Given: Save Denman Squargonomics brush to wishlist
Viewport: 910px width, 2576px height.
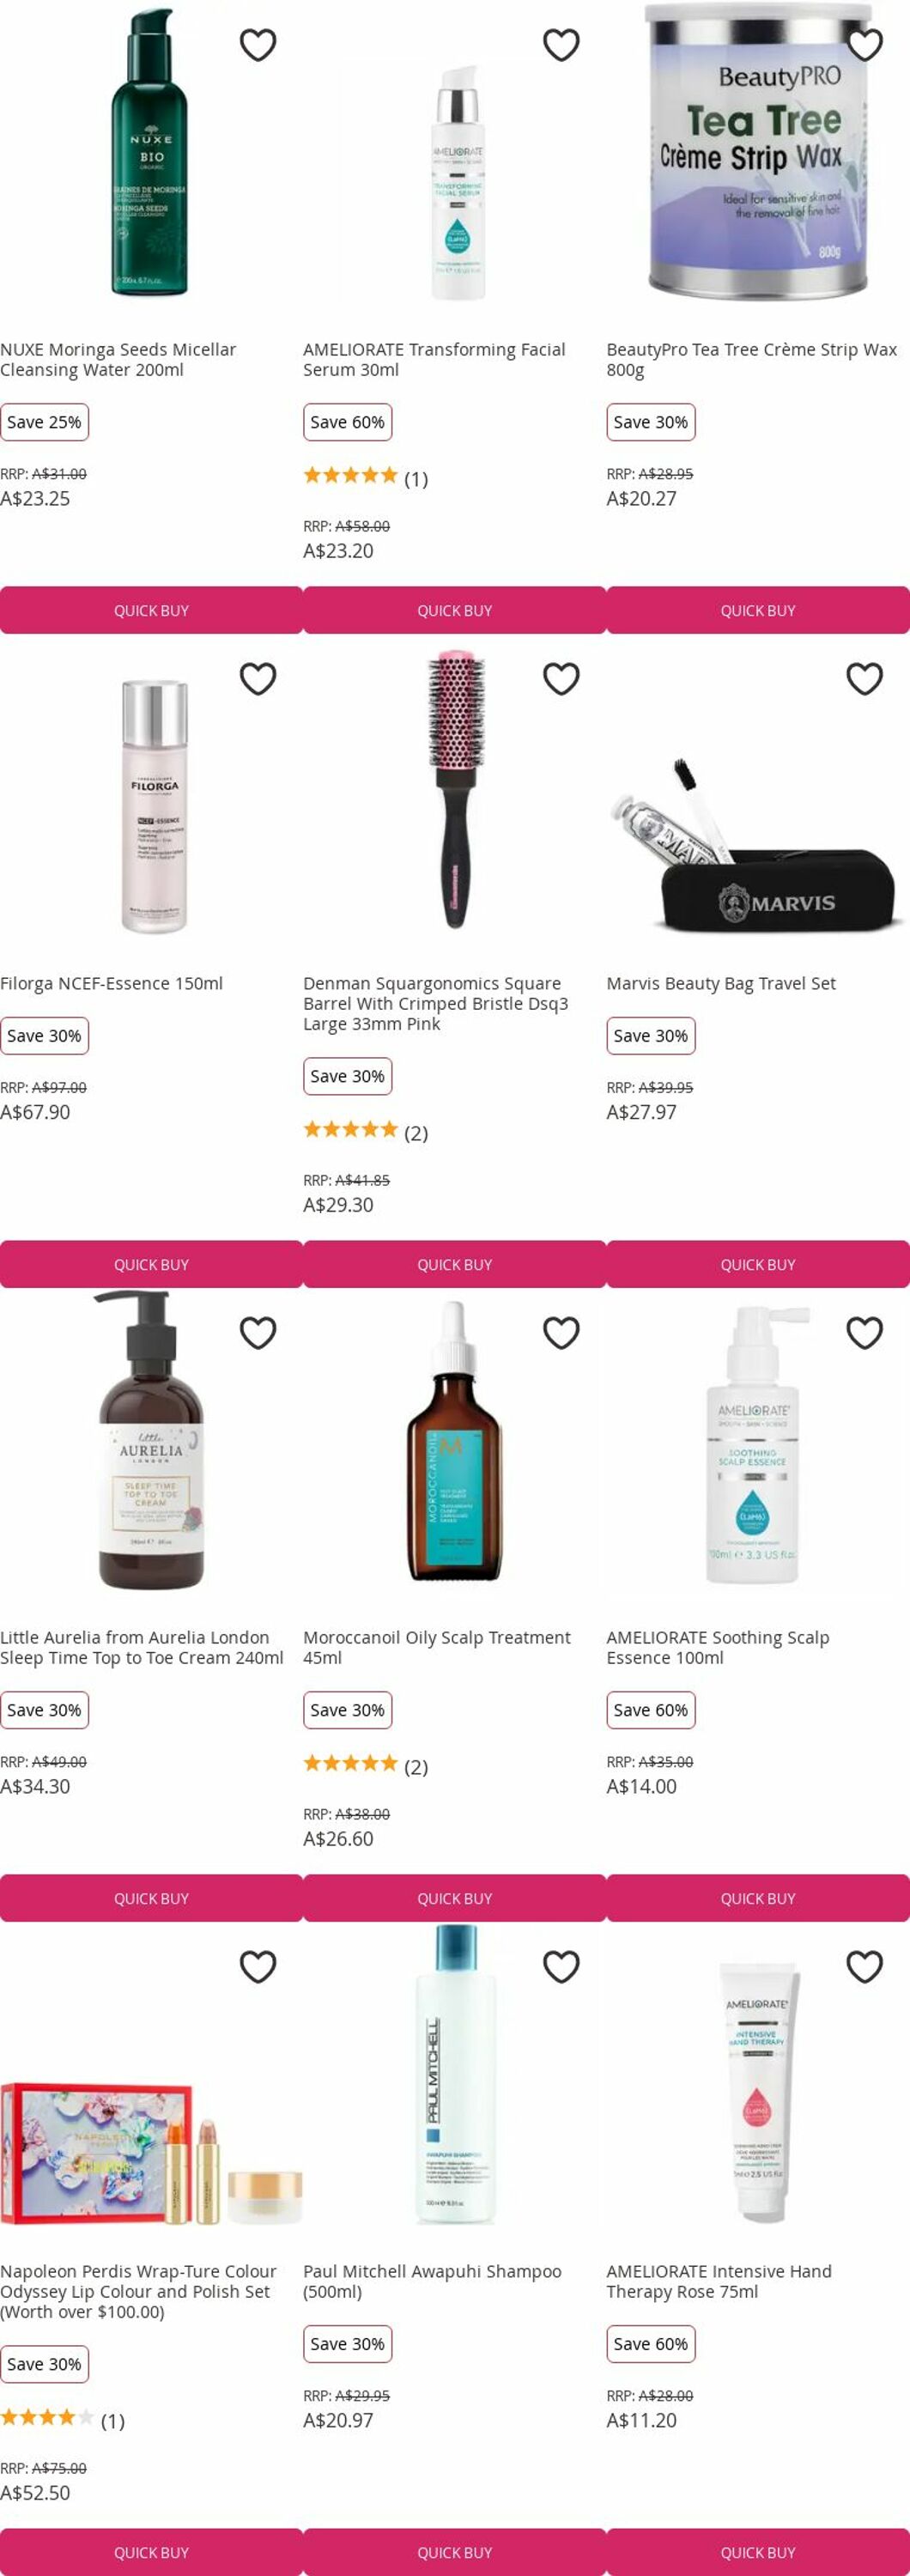Looking at the screenshot, I should [x=561, y=679].
